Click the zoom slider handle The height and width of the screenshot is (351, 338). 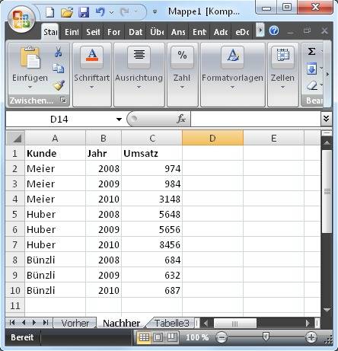pyautogui.click(x=266, y=337)
